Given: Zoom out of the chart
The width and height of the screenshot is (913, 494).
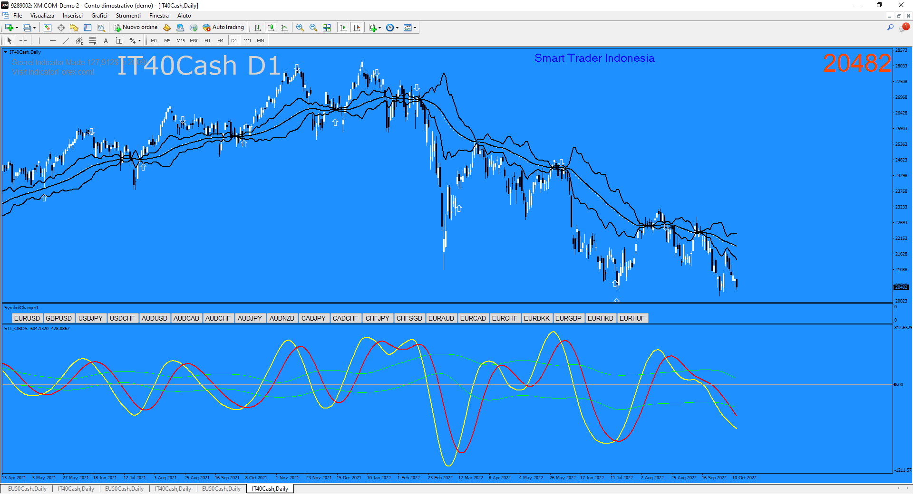Looking at the screenshot, I should [x=313, y=28].
